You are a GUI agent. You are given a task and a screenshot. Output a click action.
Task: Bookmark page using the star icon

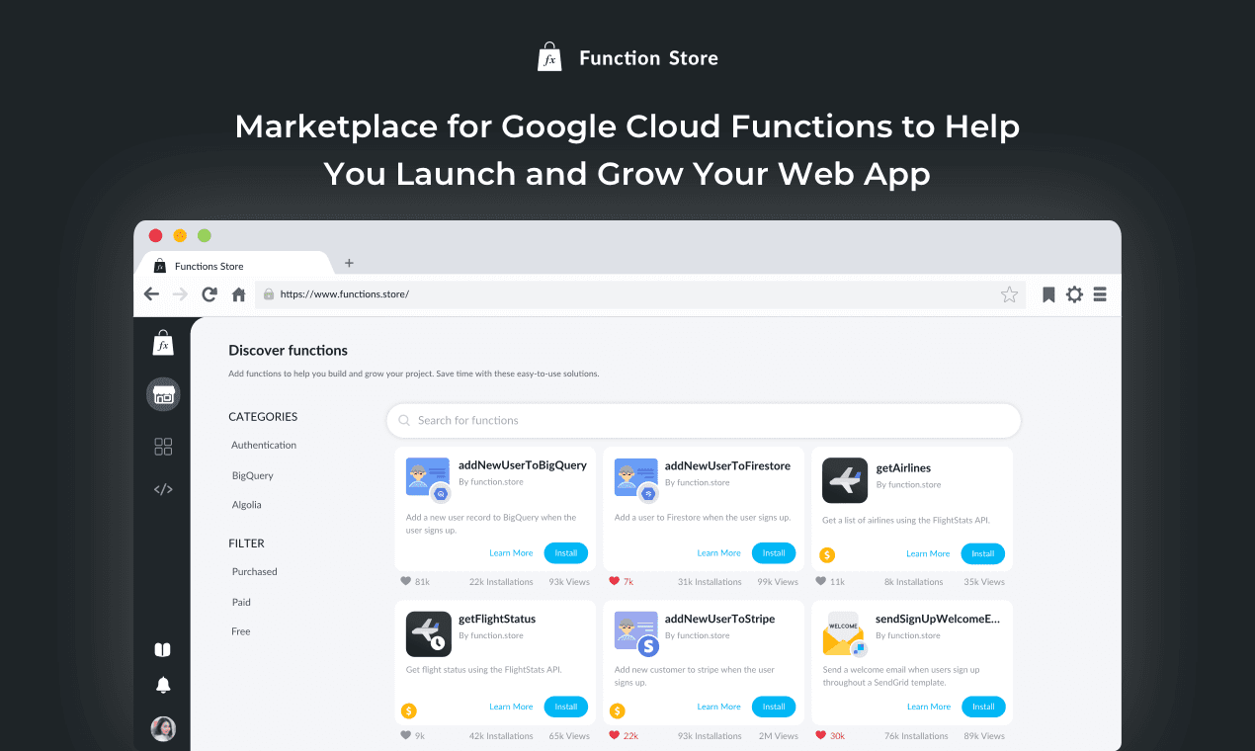[1009, 294]
